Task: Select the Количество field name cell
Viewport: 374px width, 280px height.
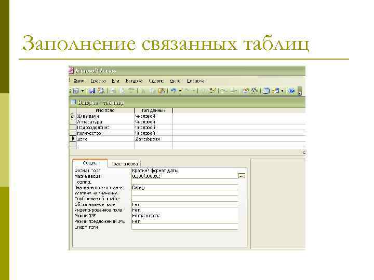Action: coord(105,133)
